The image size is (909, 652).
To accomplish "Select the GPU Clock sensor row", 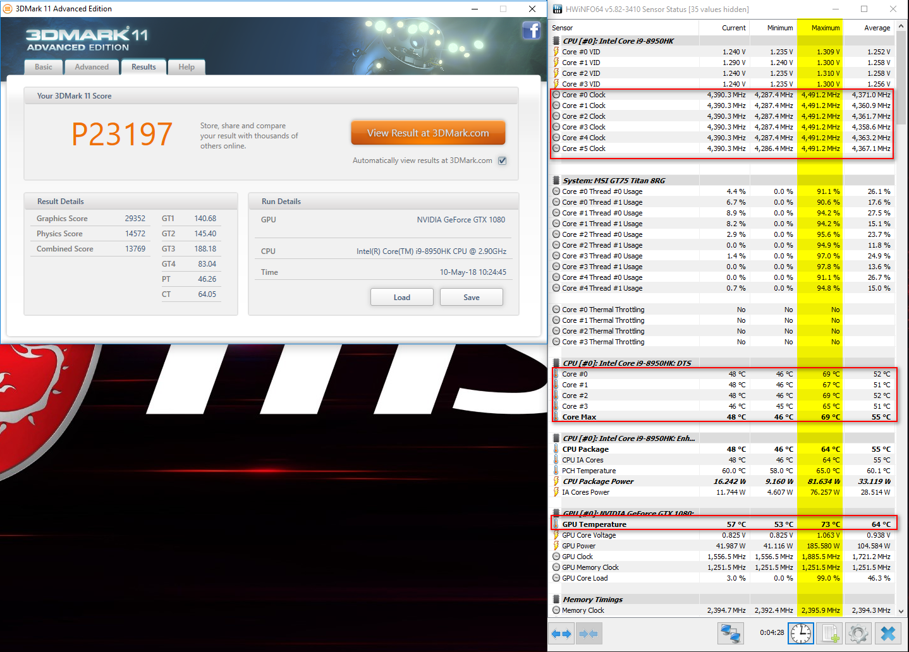I will coord(721,557).
